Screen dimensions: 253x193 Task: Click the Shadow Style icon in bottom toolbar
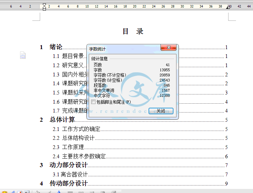click(x=103, y=192)
